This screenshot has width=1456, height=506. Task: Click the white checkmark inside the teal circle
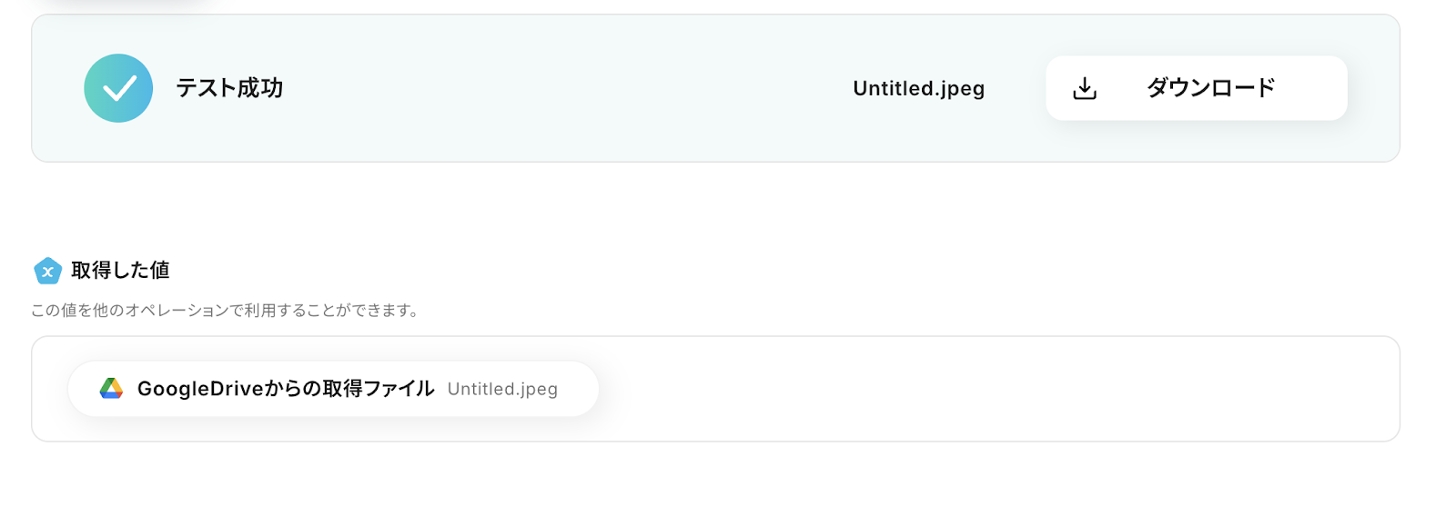click(x=119, y=89)
